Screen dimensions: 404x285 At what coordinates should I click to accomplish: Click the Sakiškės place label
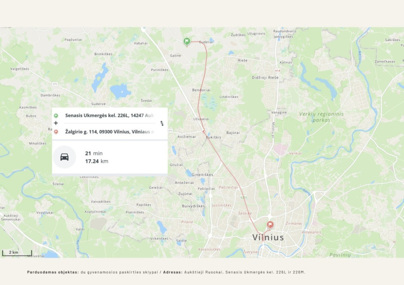[392, 40]
